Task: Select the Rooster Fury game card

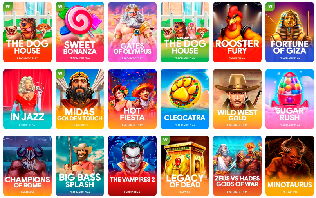Action: click(x=237, y=32)
